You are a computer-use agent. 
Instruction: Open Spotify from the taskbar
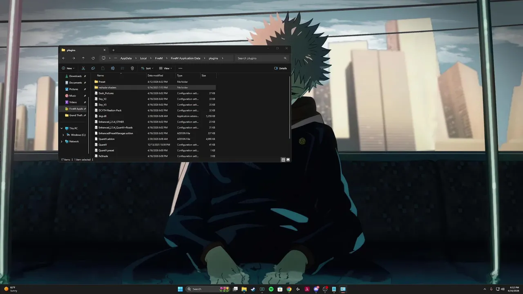(271, 289)
